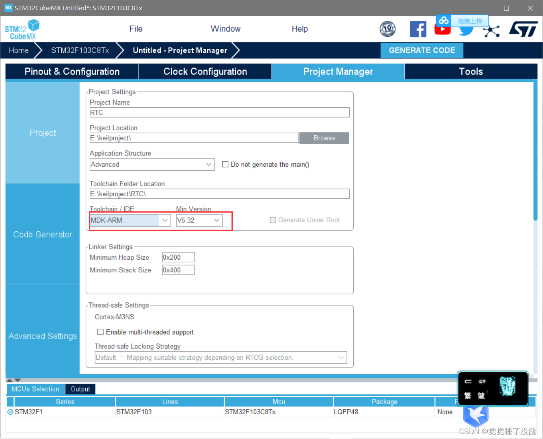Image resolution: width=543 pixels, height=439 pixels.
Task: Open the Code Generator side section
Action: point(43,235)
